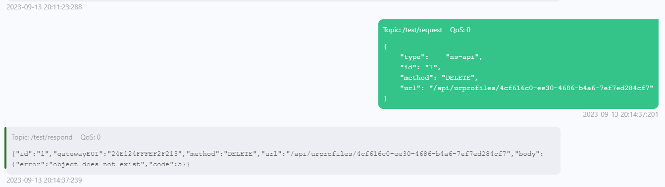
Task: Click the timestamp 2023-09-13 20:14:37:201
Action: [x=620, y=114]
